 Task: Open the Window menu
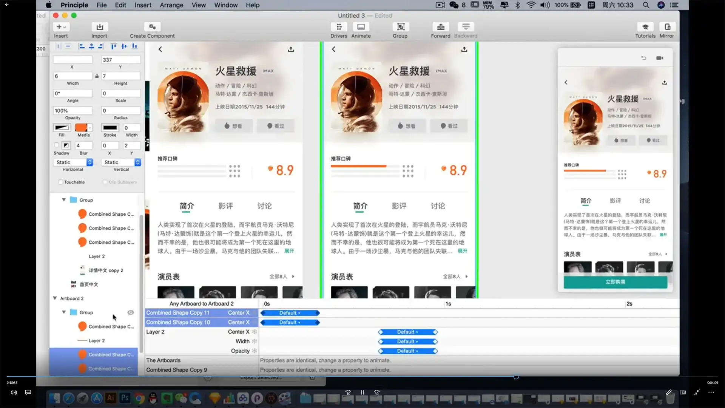point(226,5)
